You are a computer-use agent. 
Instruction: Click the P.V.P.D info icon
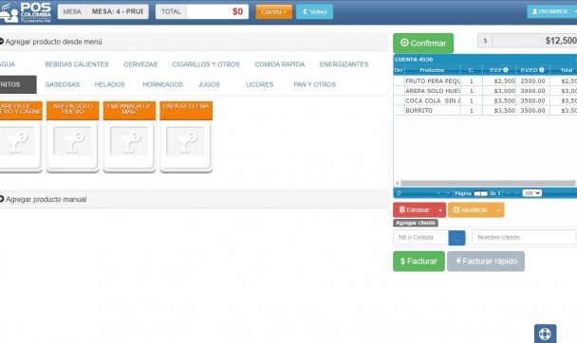(541, 70)
